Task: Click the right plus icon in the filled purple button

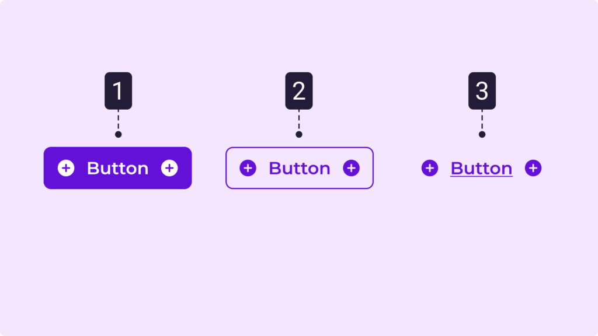Action: 169,168
